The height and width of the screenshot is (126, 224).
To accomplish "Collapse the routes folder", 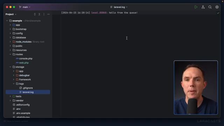I will coord(10,54).
